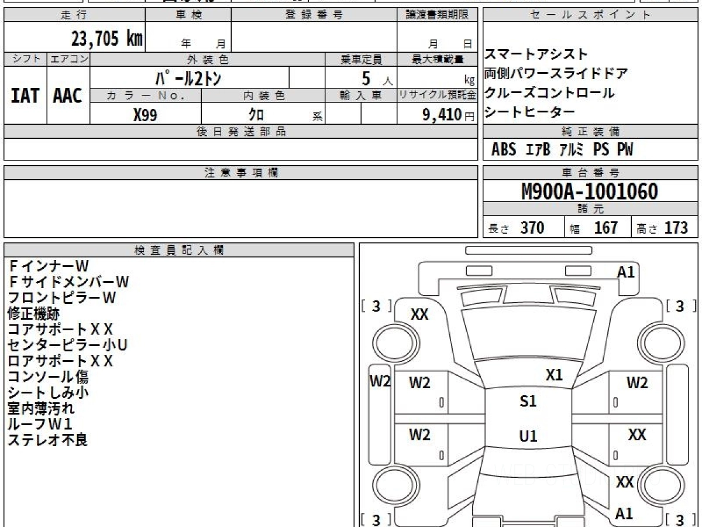702x527 pixels.
Task: Select the IAT shift value
Action: click(25, 95)
